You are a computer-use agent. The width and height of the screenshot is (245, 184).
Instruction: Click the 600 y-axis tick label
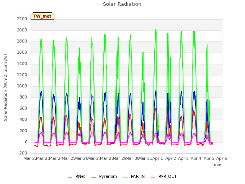[23, 108]
